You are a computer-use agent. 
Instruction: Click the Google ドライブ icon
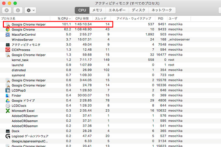point(8,101)
